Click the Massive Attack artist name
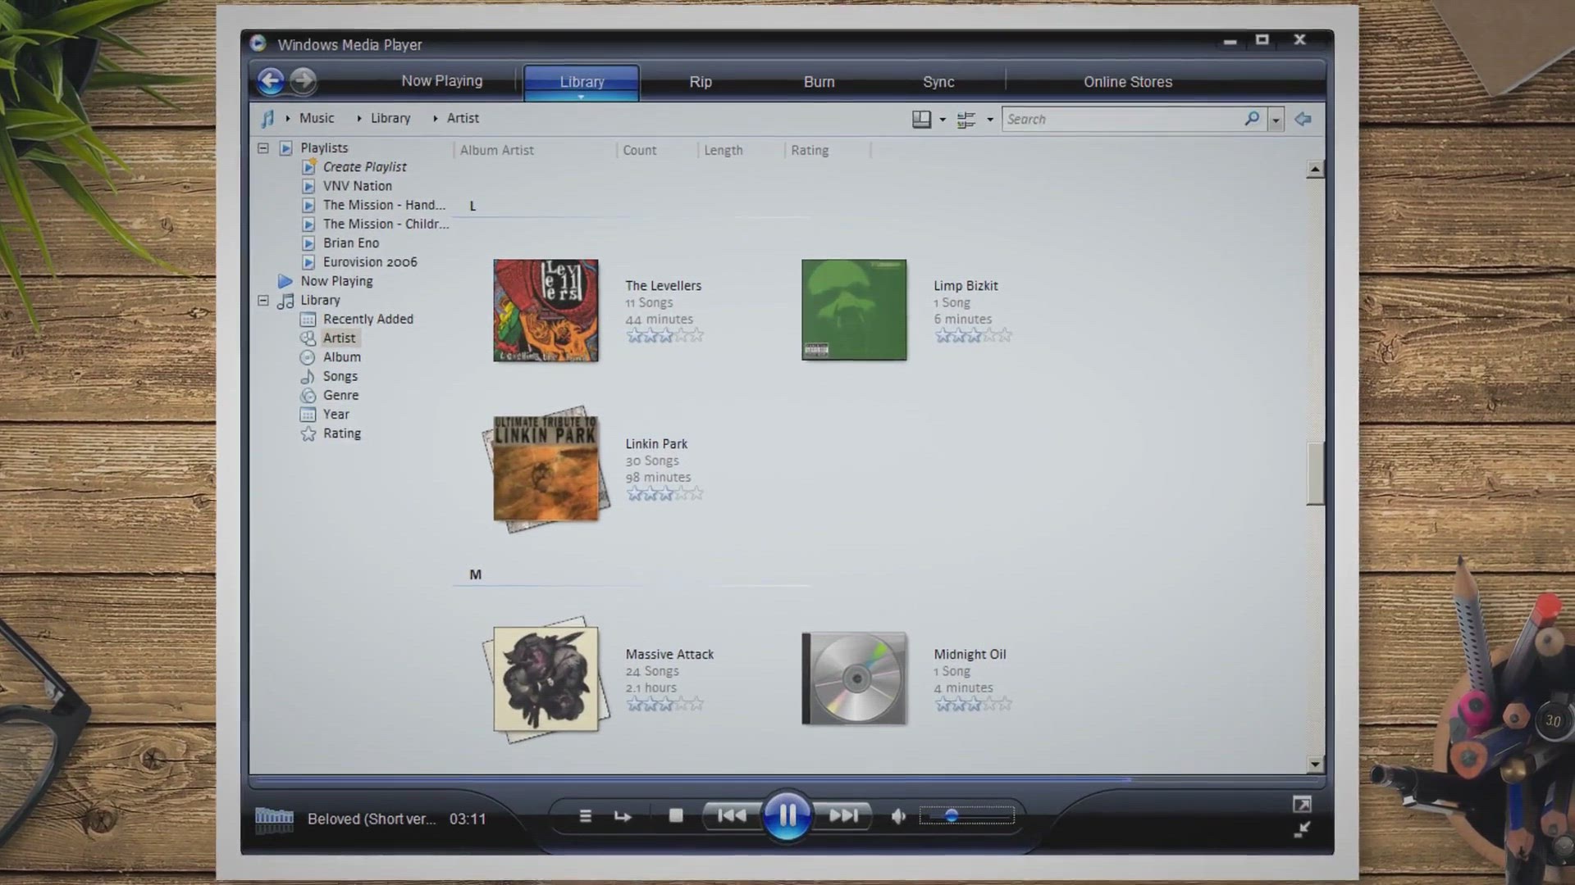 point(669,654)
